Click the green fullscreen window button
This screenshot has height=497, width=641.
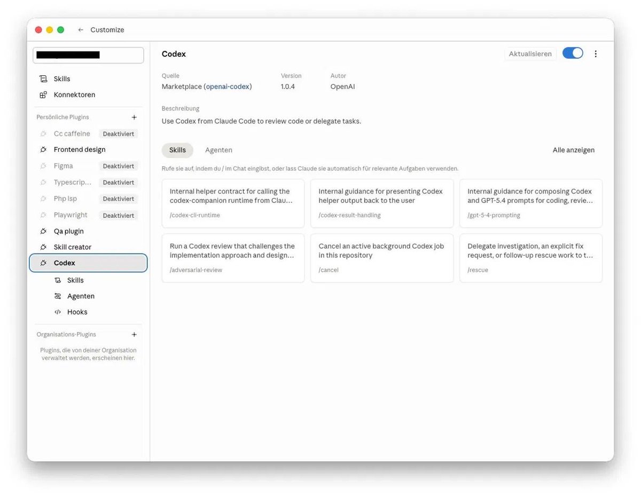tap(60, 30)
